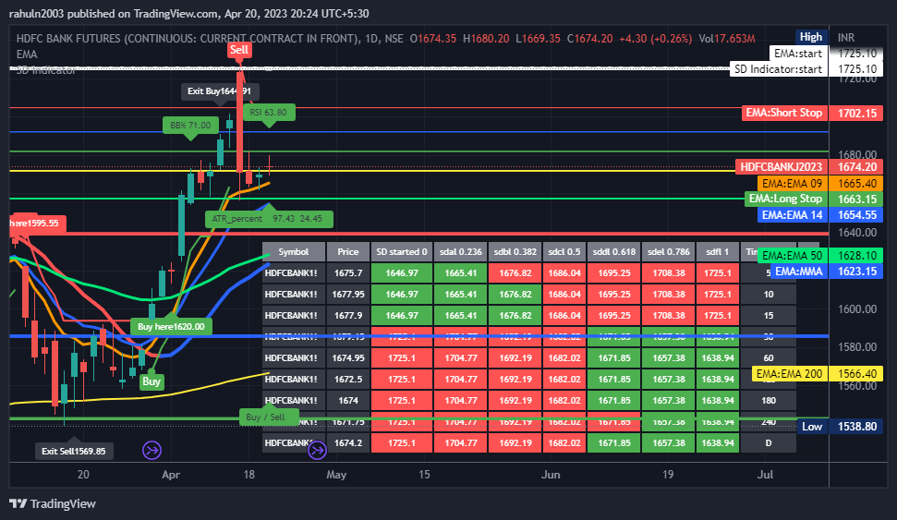Select the 1675.7 price cell
The image size is (897, 520).
pyautogui.click(x=348, y=272)
